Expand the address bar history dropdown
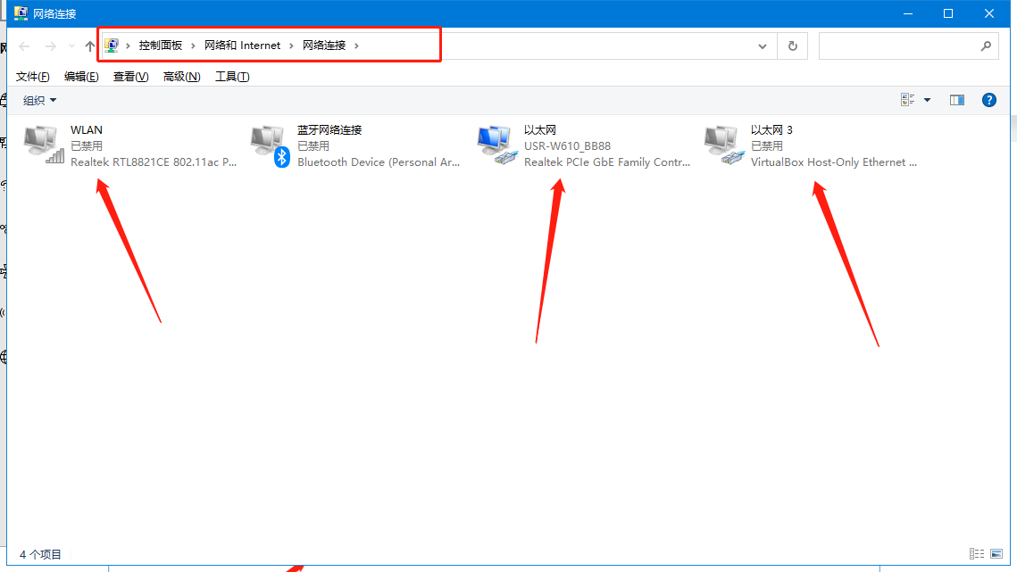This screenshot has width=1017, height=572. pyautogui.click(x=762, y=46)
